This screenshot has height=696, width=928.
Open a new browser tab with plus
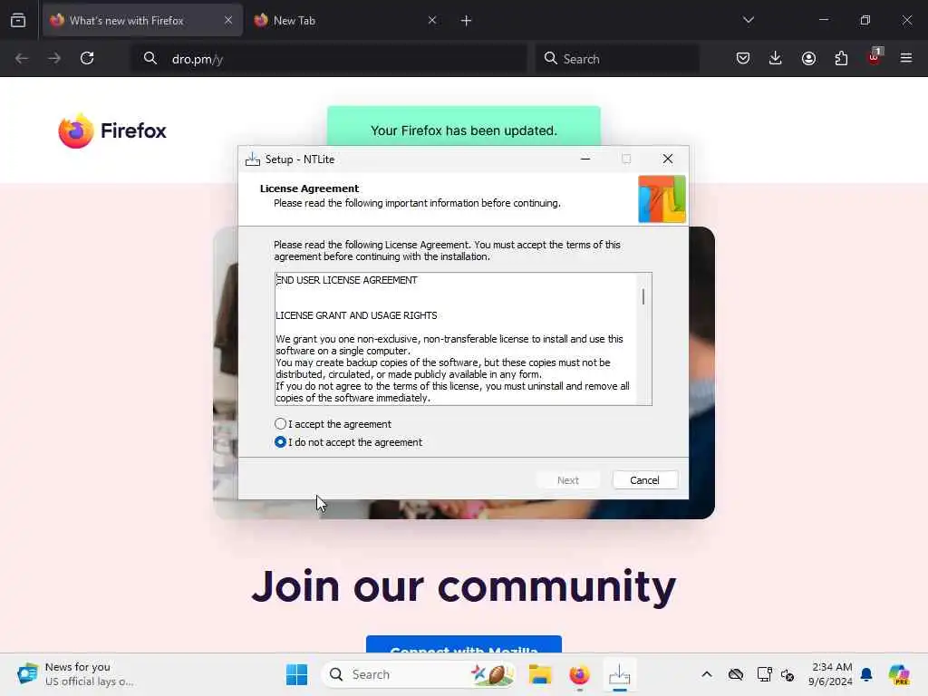pyautogui.click(x=467, y=21)
